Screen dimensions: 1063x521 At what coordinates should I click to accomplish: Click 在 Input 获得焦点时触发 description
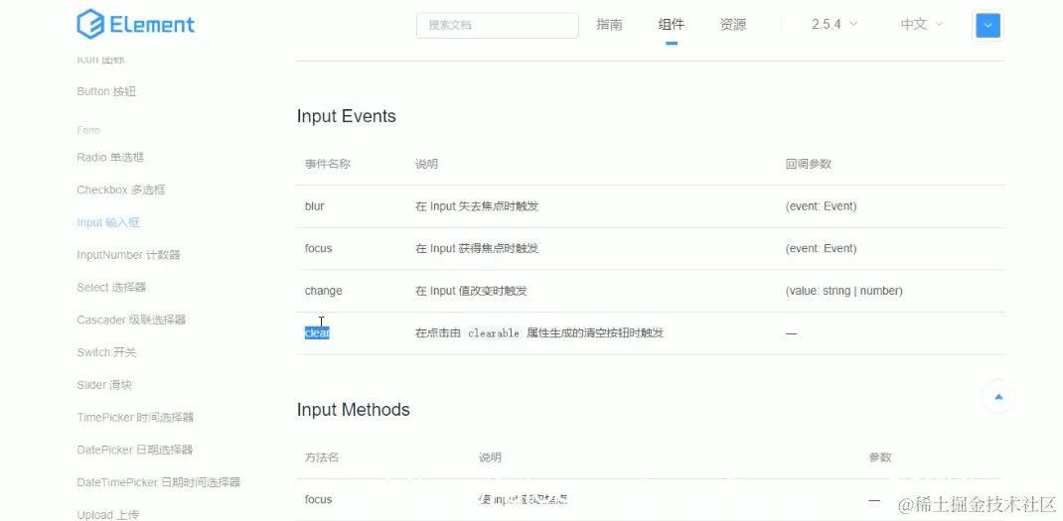pos(477,248)
